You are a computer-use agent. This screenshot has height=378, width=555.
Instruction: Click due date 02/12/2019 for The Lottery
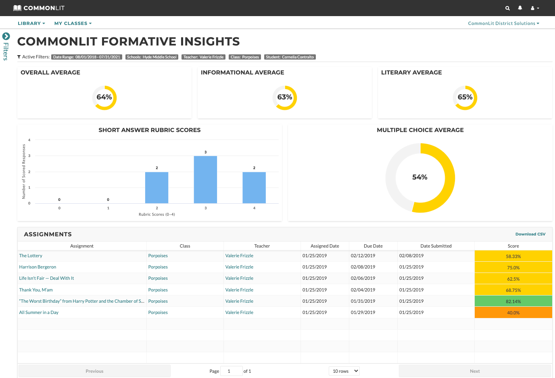pyautogui.click(x=363, y=256)
